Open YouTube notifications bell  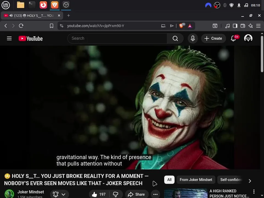pos(233,38)
